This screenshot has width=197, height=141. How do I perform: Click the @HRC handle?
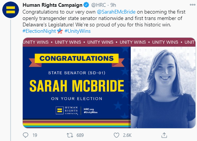(x=98, y=5)
